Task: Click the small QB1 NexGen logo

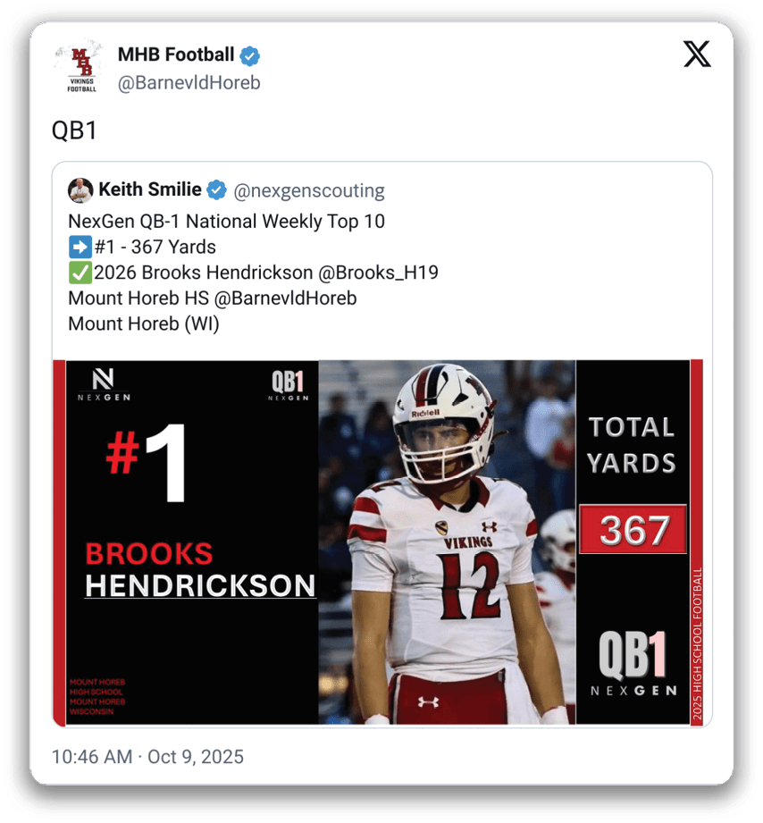Action: 288,386
